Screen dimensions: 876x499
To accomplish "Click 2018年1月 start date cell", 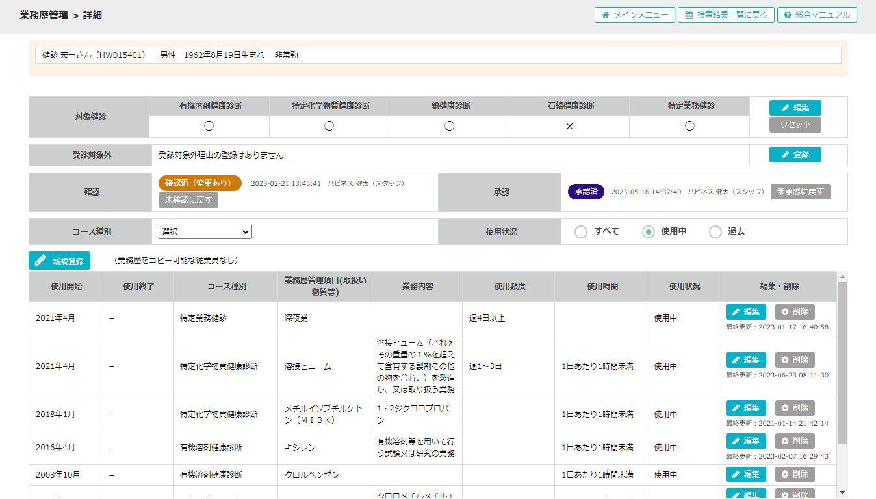I will (x=65, y=415).
